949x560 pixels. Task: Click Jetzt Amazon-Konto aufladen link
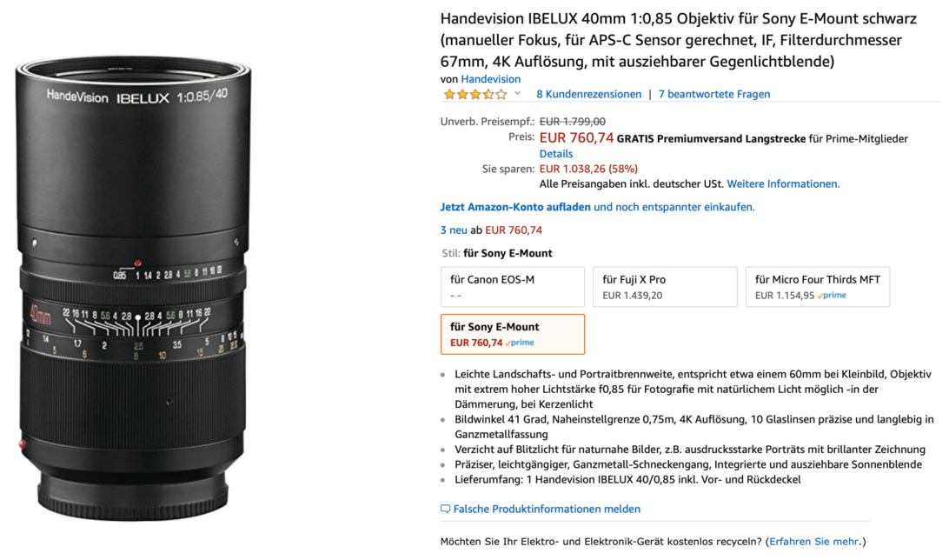pos(515,207)
